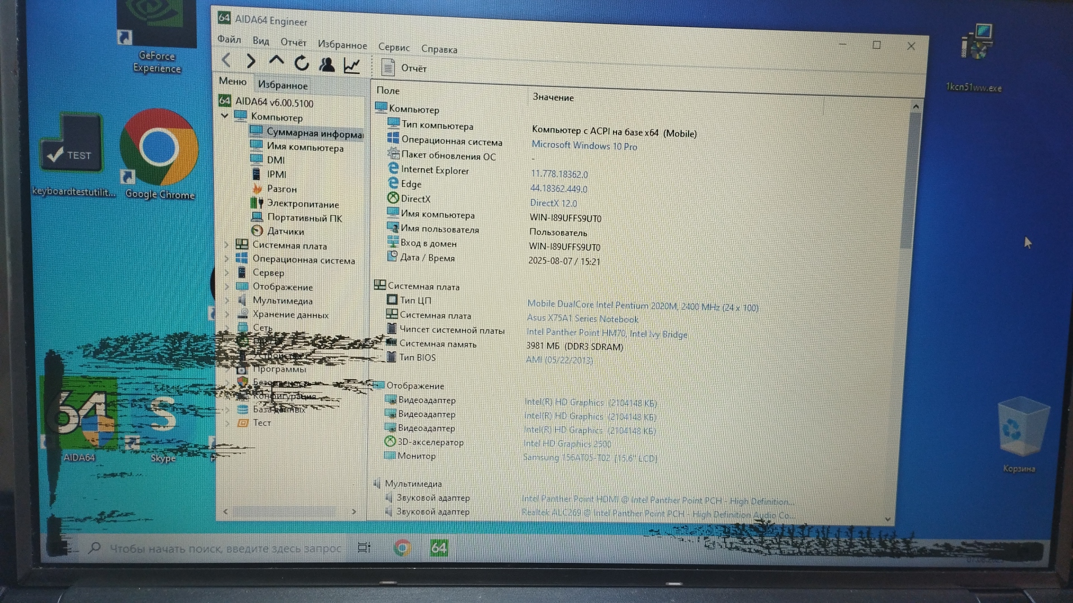Click the Forward navigation arrow

click(251, 61)
